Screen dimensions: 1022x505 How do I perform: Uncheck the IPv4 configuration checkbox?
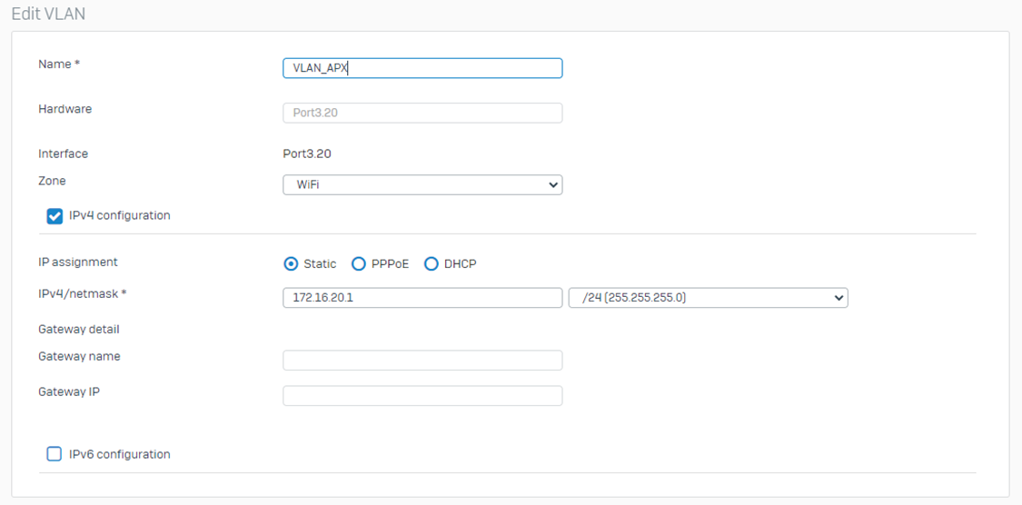pyautogui.click(x=55, y=216)
